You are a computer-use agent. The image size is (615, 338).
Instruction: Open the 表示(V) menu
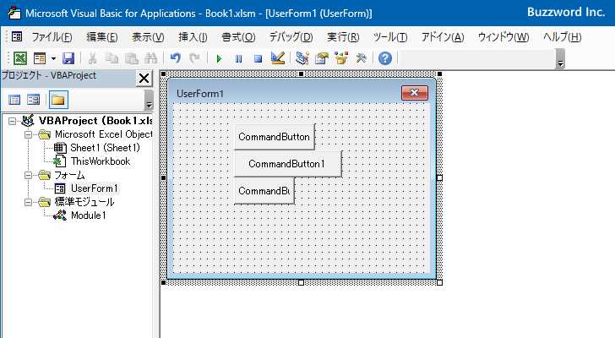(148, 37)
